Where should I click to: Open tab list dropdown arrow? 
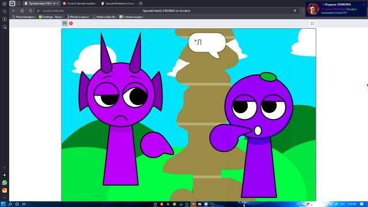[x=18, y=3]
